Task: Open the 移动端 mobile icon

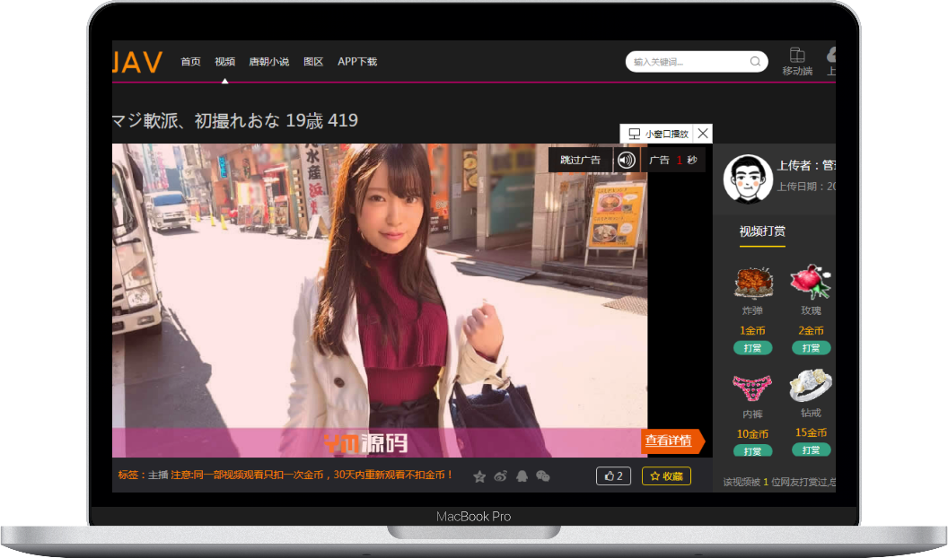Action: point(797,61)
